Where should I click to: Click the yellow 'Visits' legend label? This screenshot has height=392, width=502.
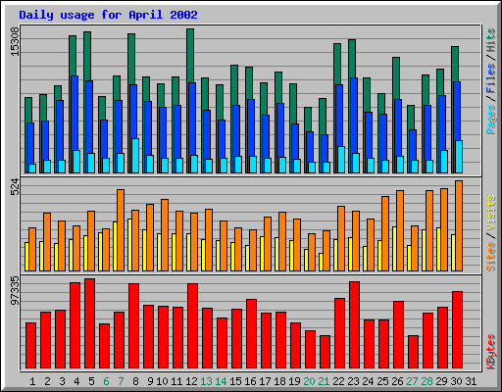[x=491, y=214]
